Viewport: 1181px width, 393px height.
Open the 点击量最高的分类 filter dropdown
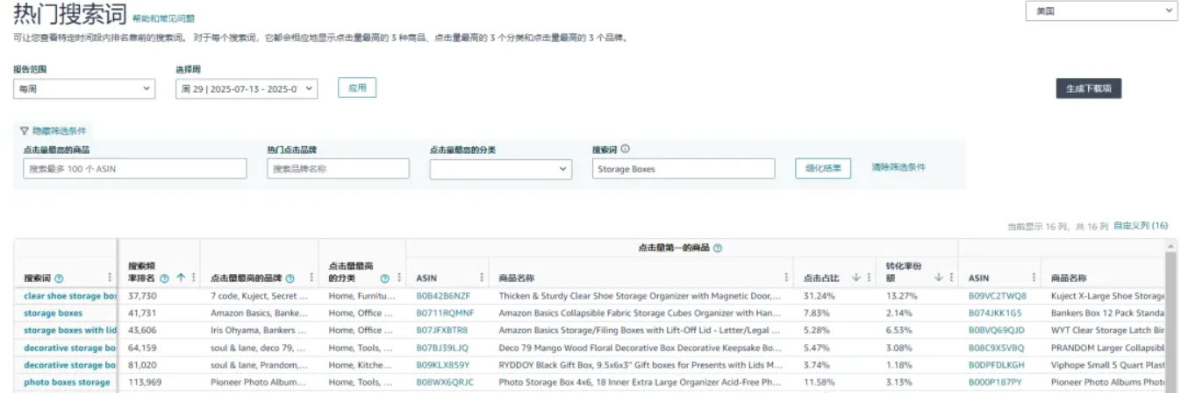(x=502, y=169)
